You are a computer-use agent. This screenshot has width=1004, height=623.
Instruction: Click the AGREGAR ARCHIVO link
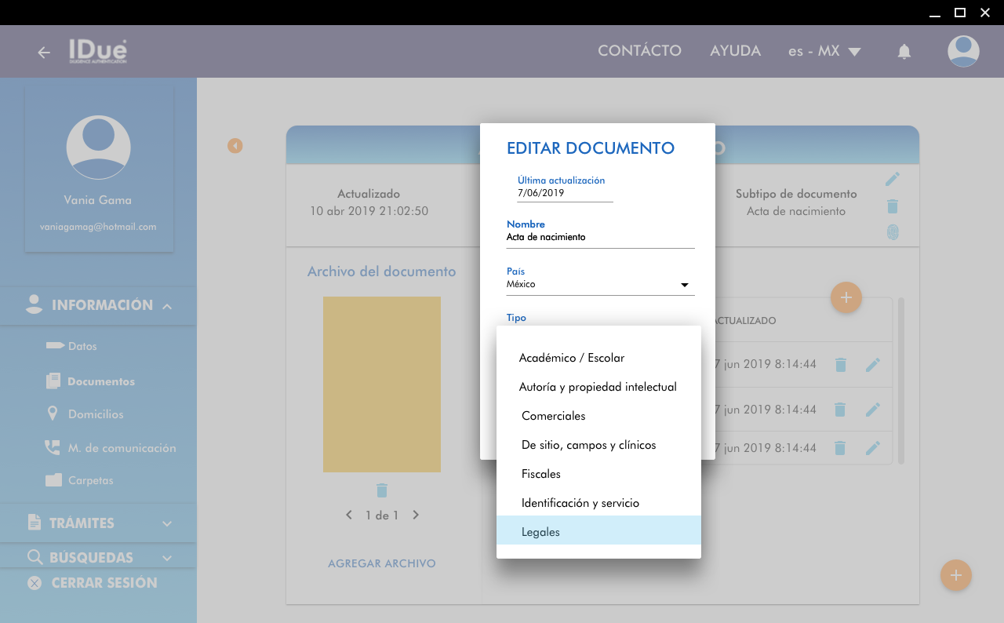[381, 563]
